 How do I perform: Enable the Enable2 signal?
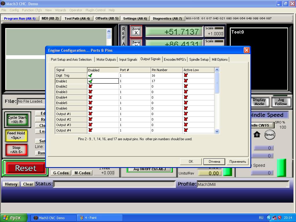(90, 86)
